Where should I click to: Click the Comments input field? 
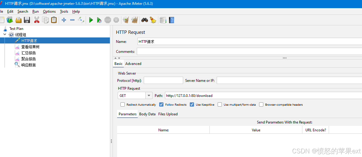tap(249, 52)
